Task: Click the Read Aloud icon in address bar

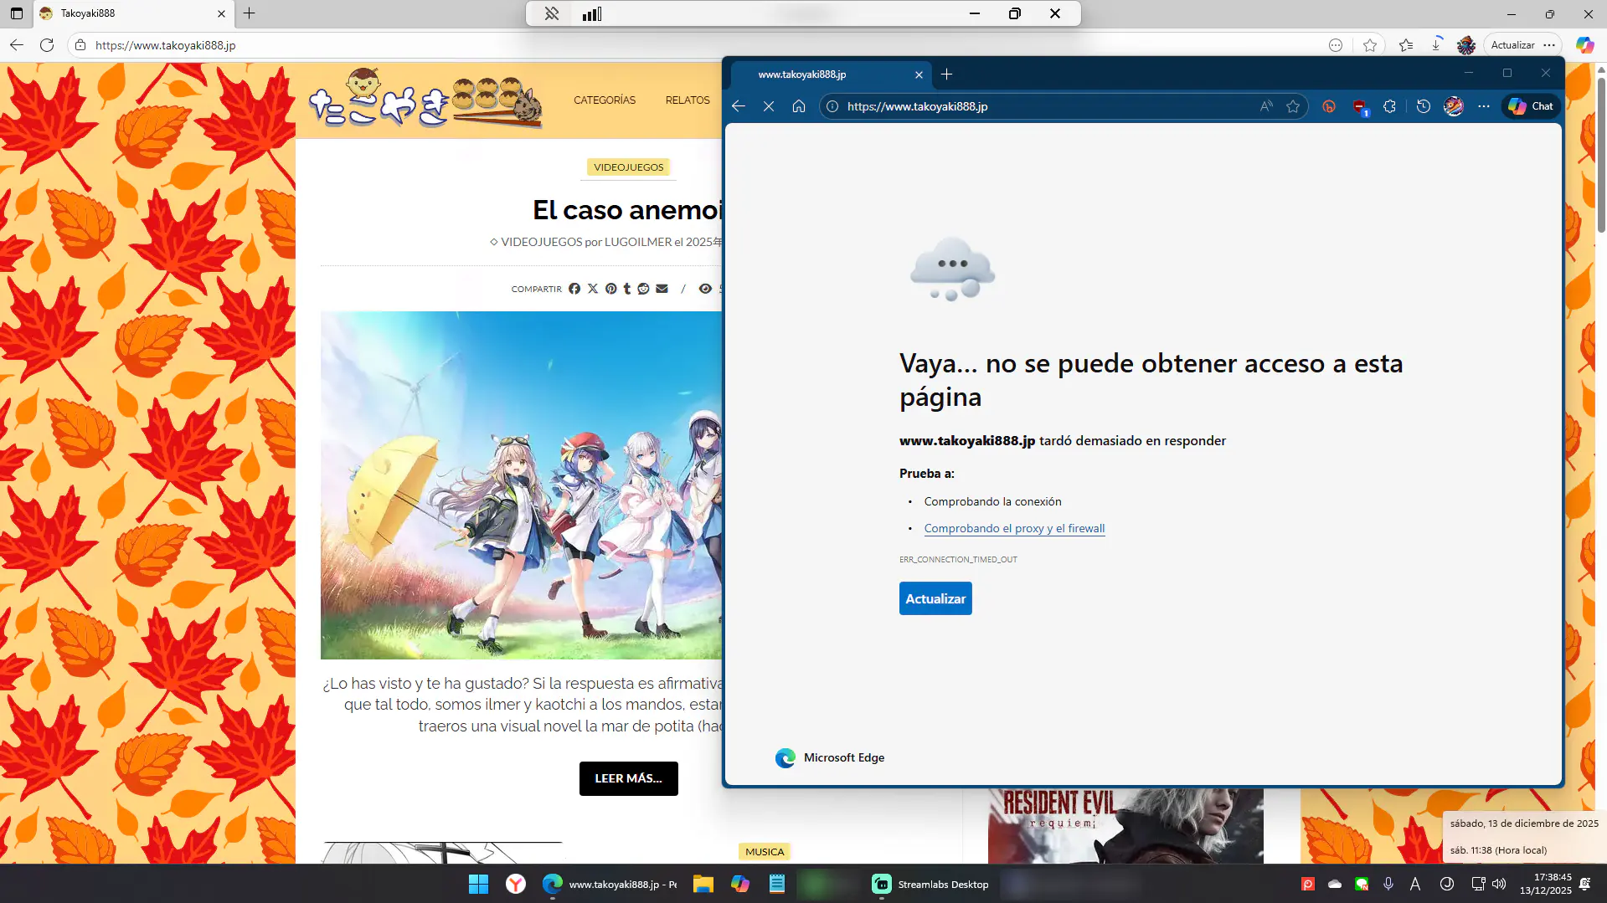Action: point(1265,106)
